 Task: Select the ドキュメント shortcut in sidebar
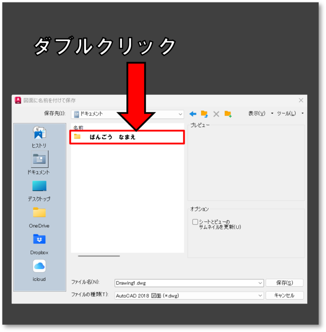[39, 163]
